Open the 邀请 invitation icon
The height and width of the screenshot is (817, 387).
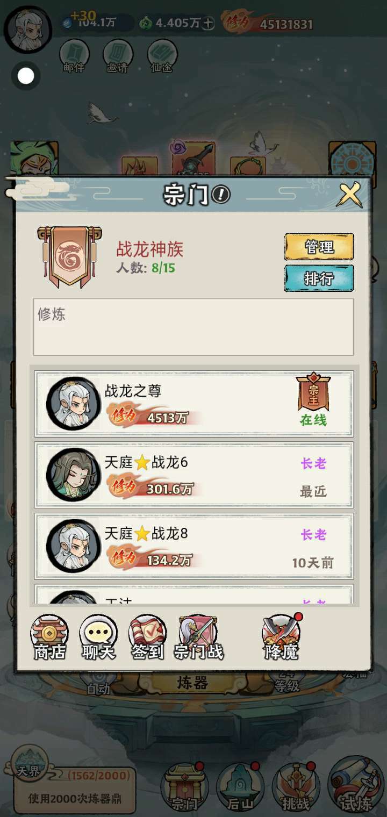(x=118, y=55)
